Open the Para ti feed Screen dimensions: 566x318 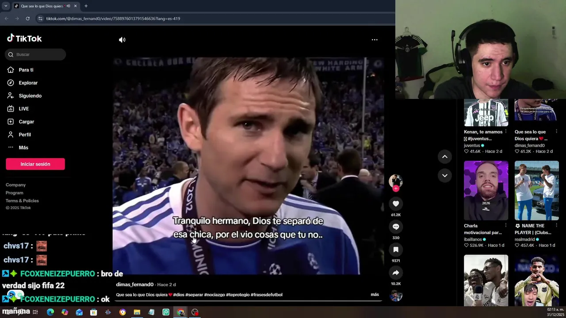pyautogui.click(x=26, y=70)
